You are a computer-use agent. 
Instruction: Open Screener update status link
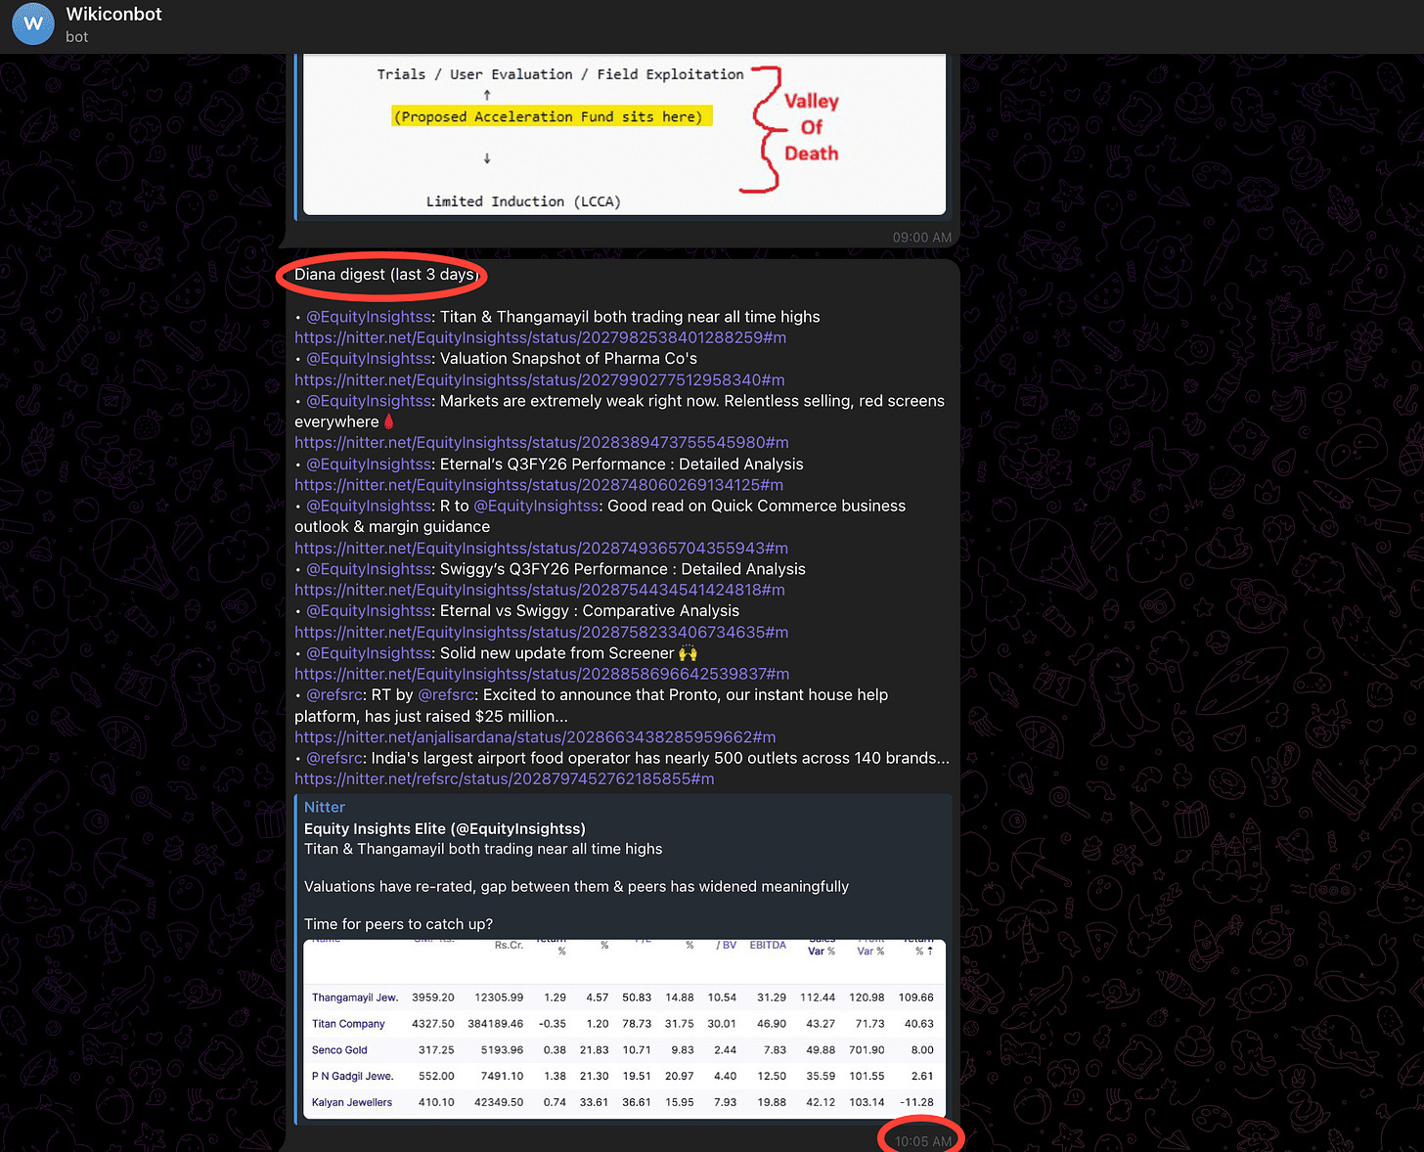click(542, 674)
